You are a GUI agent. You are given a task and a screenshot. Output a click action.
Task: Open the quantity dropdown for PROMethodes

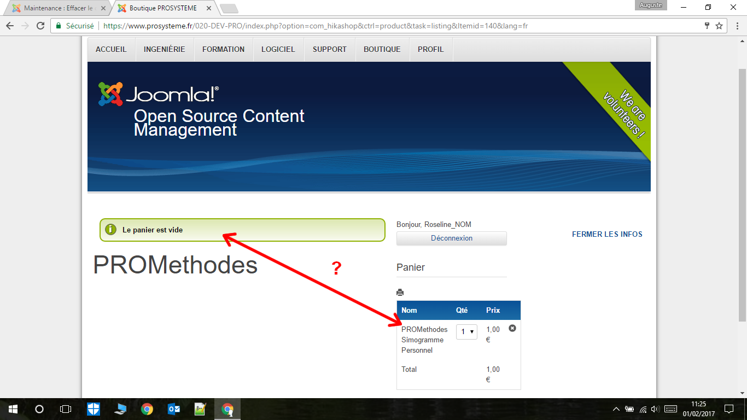tap(466, 332)
